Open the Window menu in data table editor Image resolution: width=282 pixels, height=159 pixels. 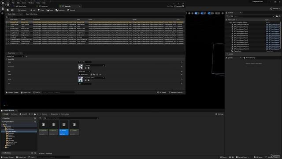pyautogui.click(x=31, y=3)
